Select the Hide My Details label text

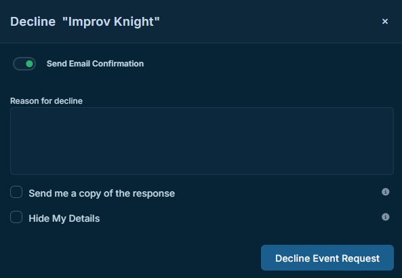tap(64, 218)
